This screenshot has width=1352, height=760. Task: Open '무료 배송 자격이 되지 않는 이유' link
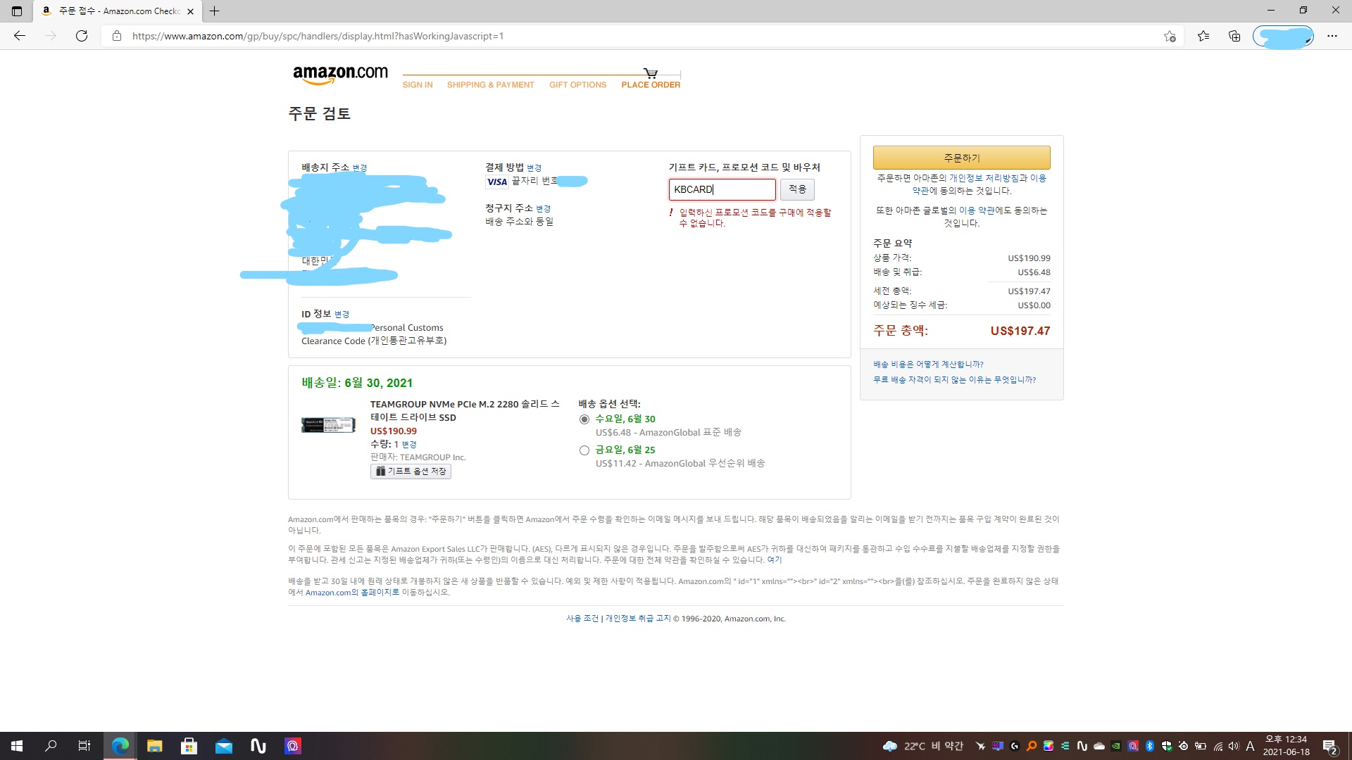(x=954, y=380)
